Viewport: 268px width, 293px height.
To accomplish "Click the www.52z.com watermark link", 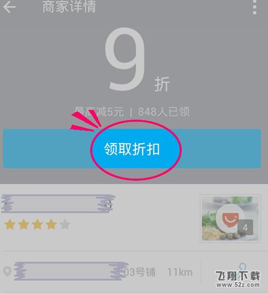I will (238, 284).
